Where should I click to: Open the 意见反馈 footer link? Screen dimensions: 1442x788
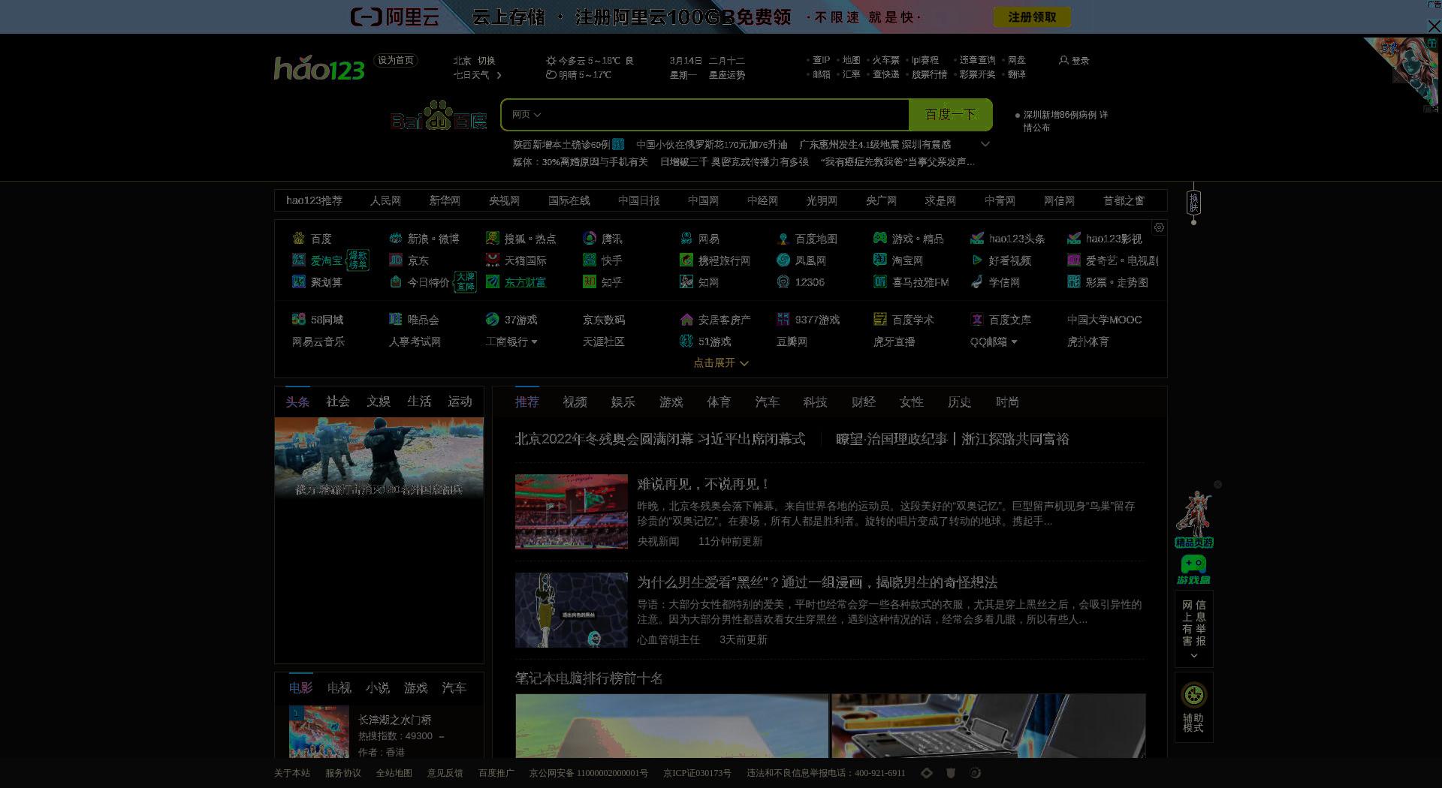tap(445, 773)
